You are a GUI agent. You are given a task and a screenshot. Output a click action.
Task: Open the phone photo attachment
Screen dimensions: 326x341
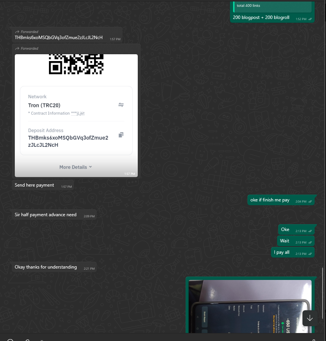click(250, 306)
